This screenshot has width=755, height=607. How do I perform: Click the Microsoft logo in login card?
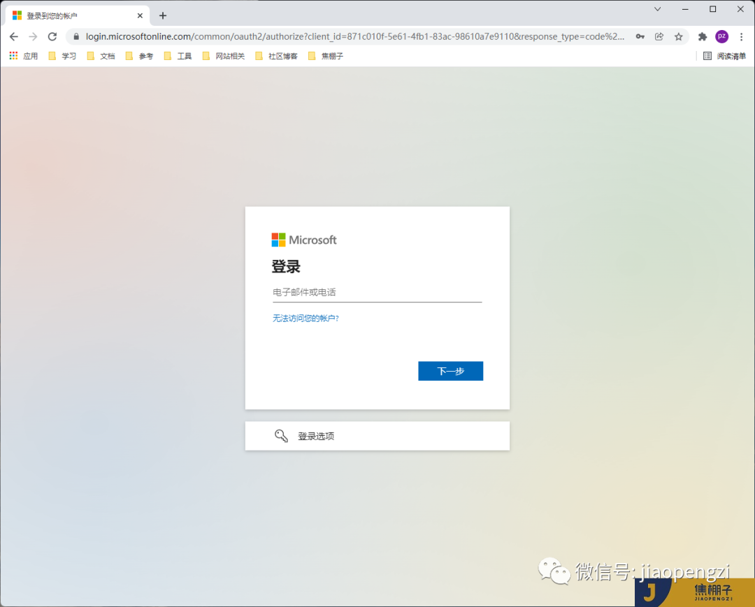tap(304, 240)
